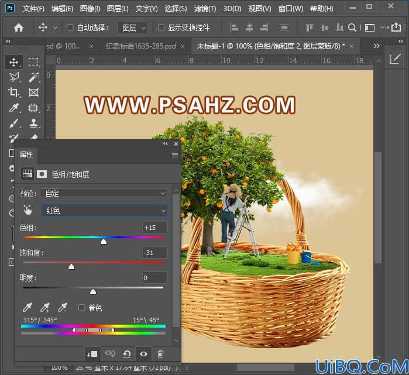
Task: Select the Frame tool
Action: 34,92
